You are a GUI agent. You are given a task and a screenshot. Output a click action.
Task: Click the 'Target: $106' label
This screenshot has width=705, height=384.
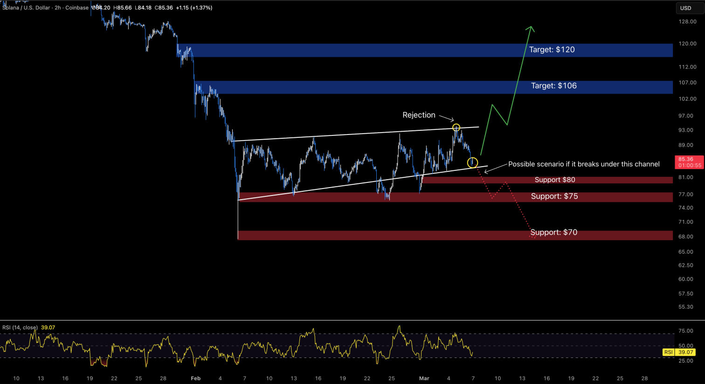coord(554,86)
